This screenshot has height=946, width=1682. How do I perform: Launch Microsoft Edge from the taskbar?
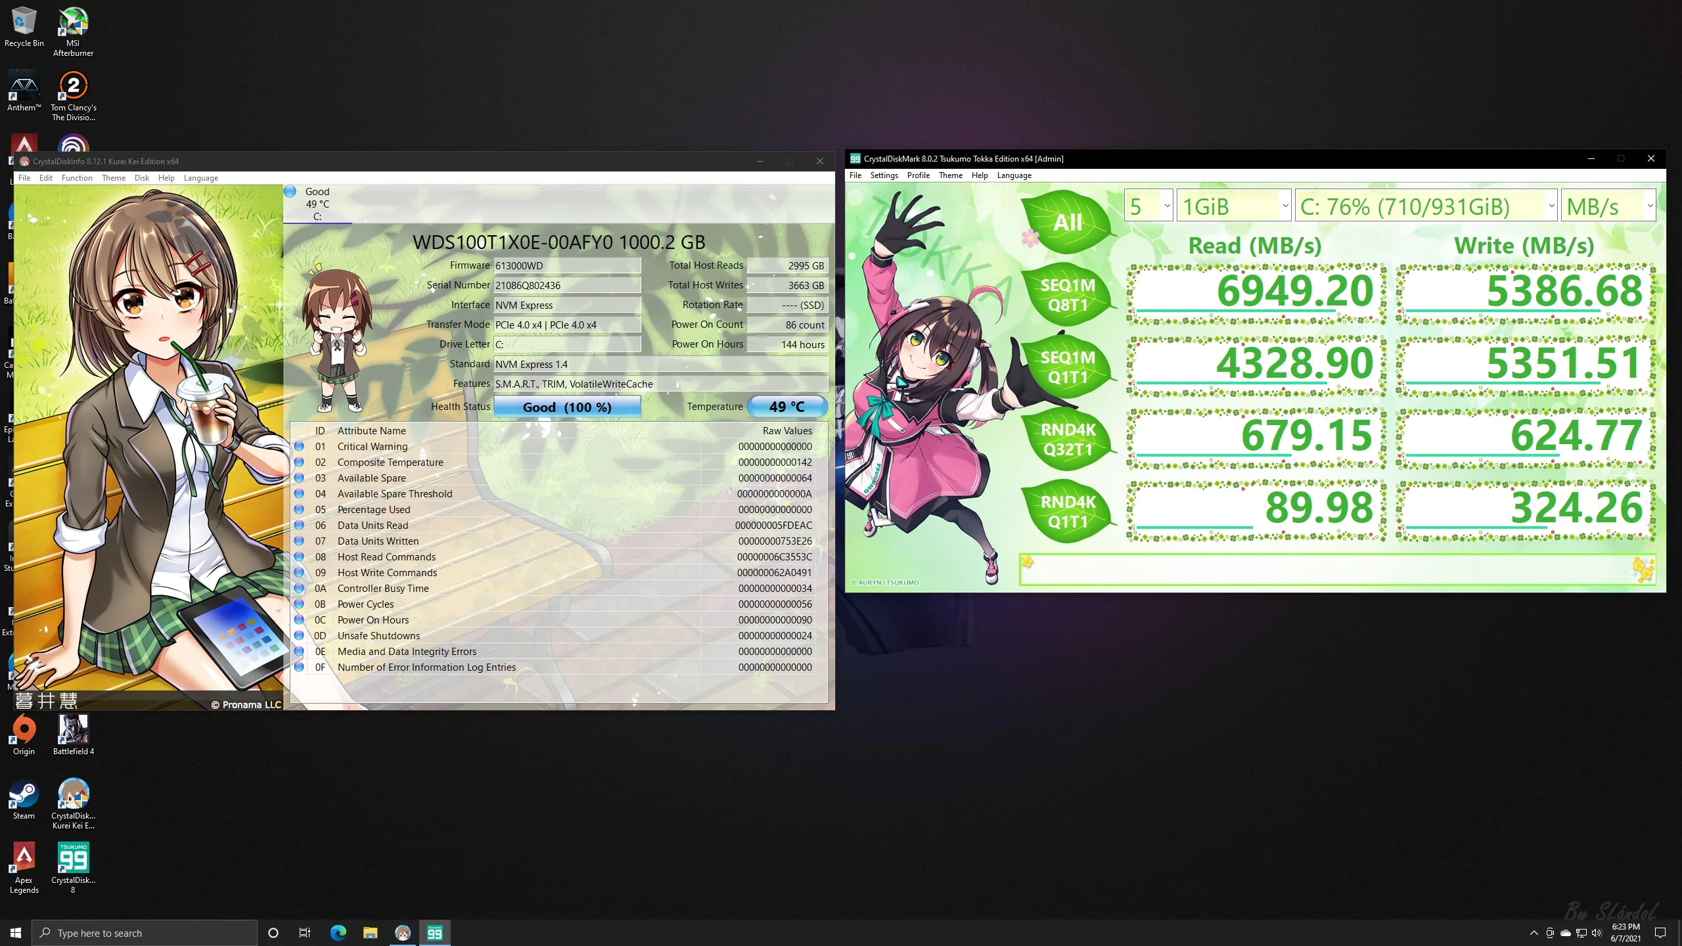click(x=338, y=933)
